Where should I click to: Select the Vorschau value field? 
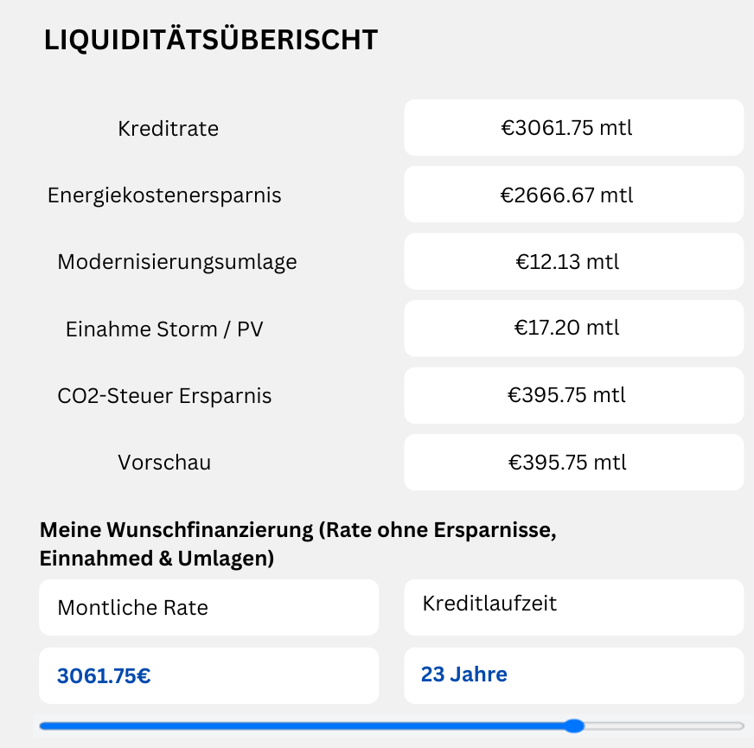pyautogui.click(x=573, y=462)
